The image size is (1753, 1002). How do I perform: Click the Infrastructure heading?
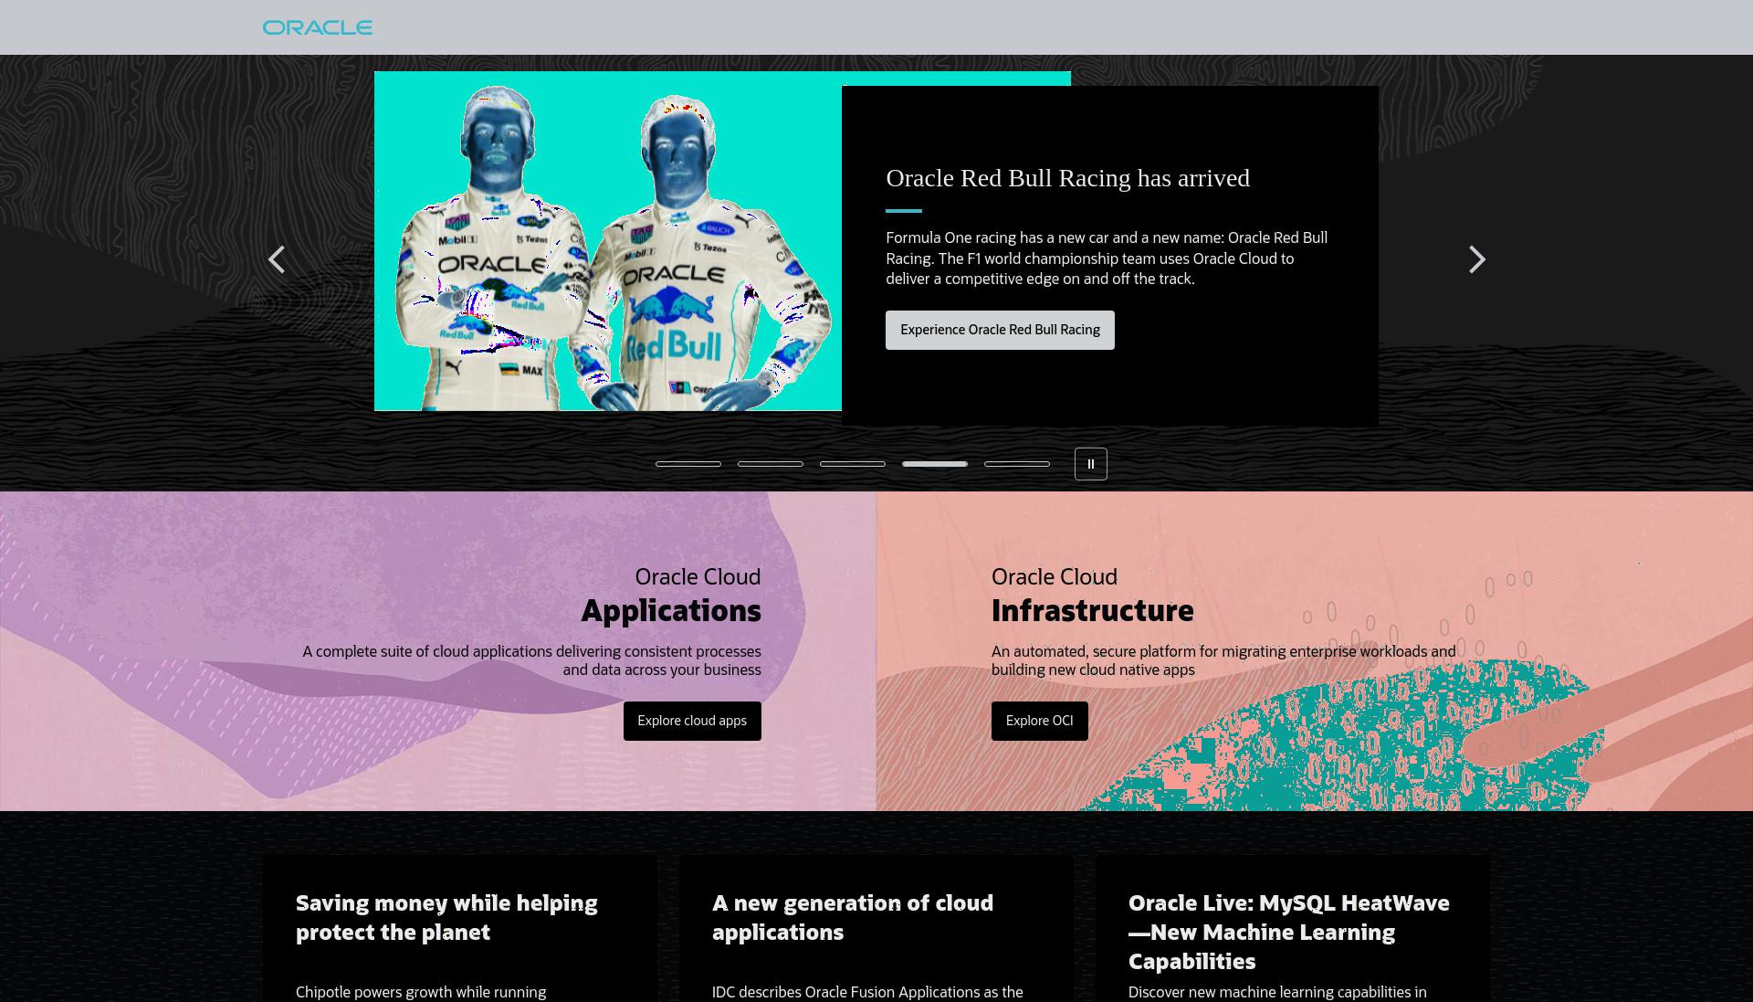[x=1092, y=610]
